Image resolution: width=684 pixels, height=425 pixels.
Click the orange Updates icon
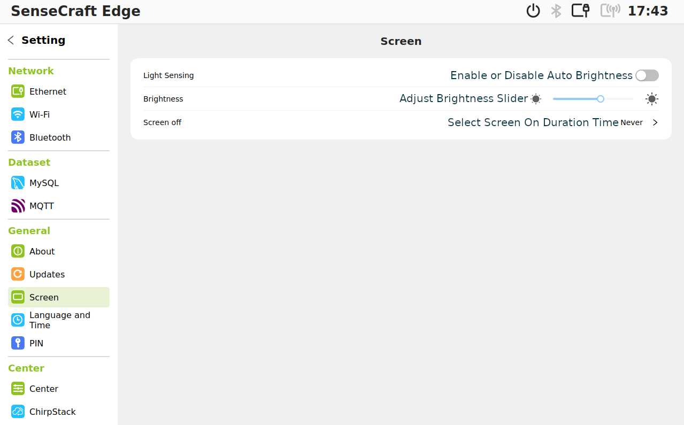click(x=18, y=274)
